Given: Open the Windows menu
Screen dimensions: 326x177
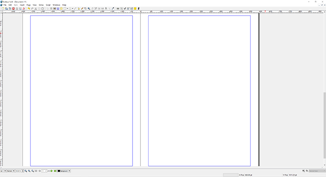Looking at the screenshot, I should point(57,5).
